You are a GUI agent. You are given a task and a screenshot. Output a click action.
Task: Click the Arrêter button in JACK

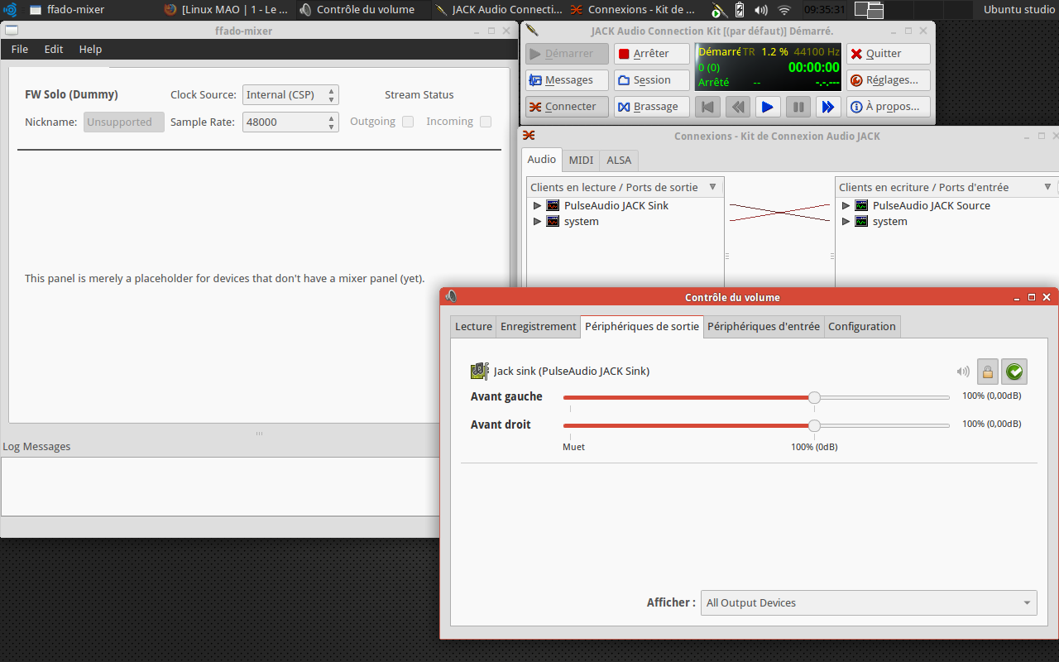pyautogui.click(x=652, y=54)
